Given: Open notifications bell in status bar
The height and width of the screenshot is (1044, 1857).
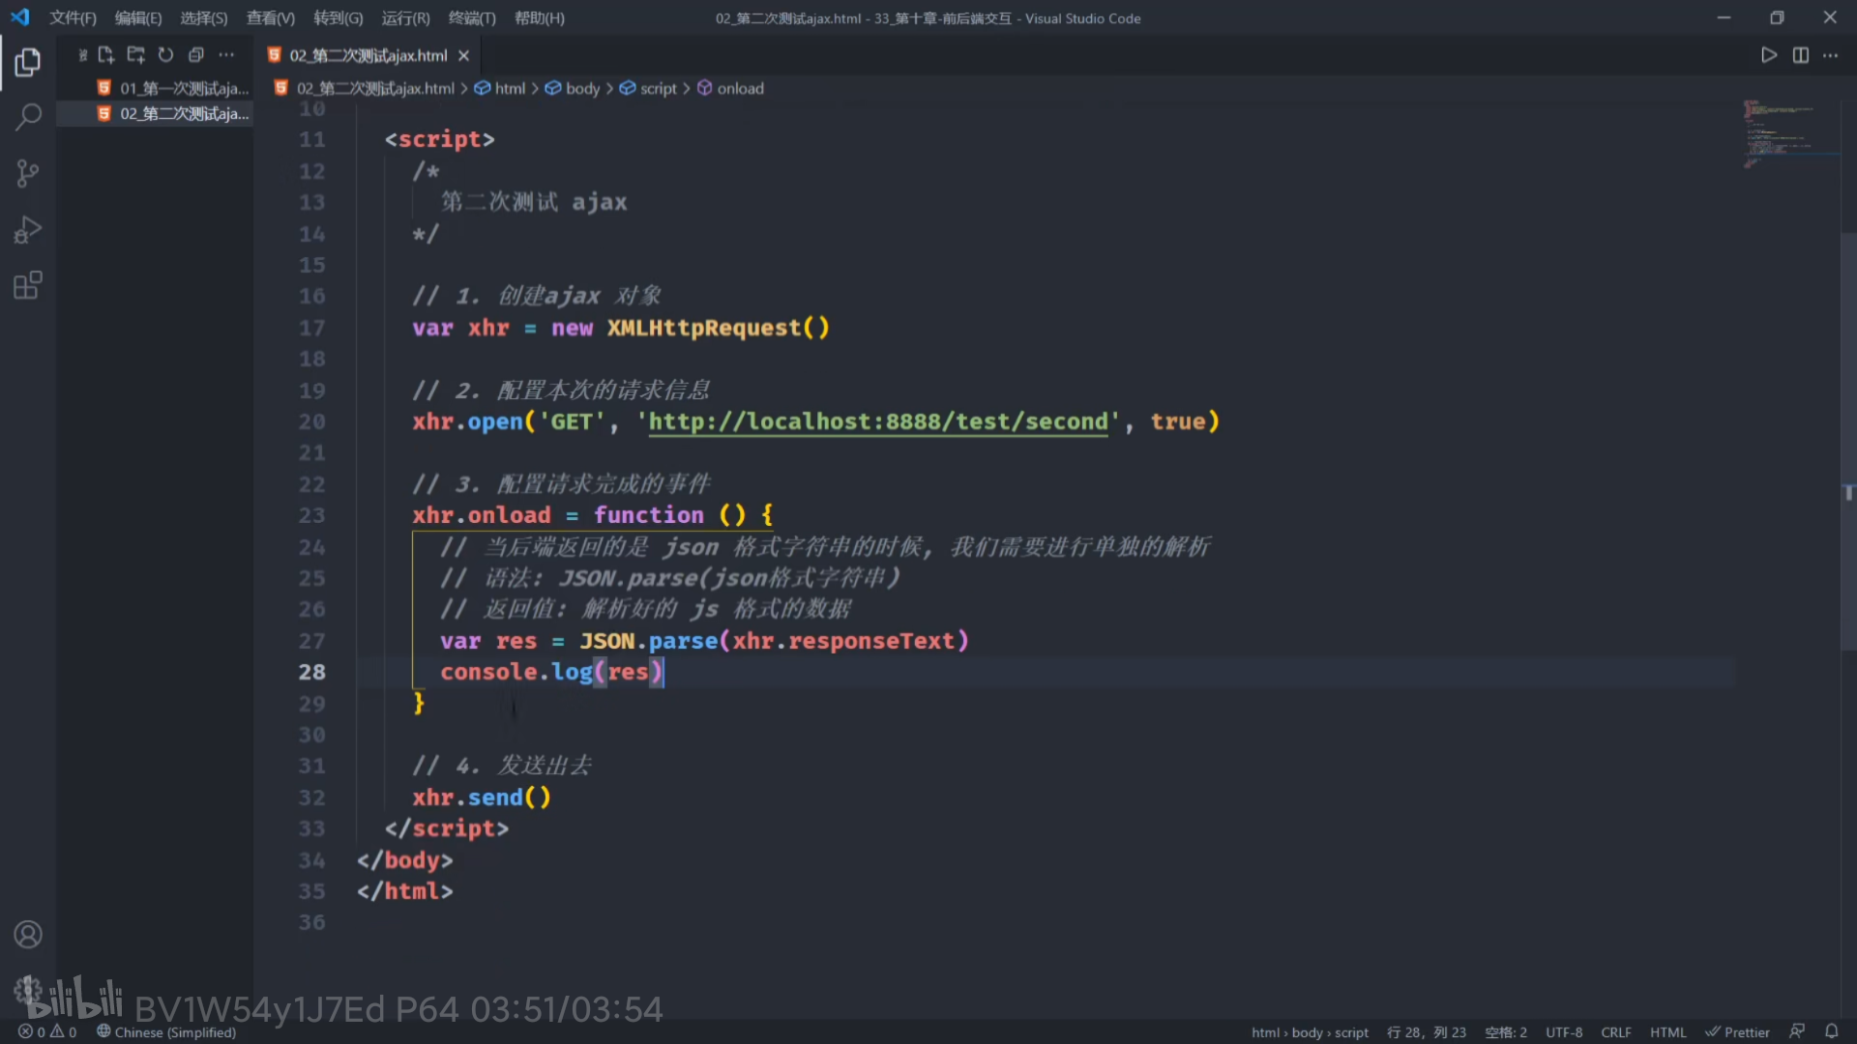Looking at the screenshot, I should pyautogui.click(x=1831, y=1031).
